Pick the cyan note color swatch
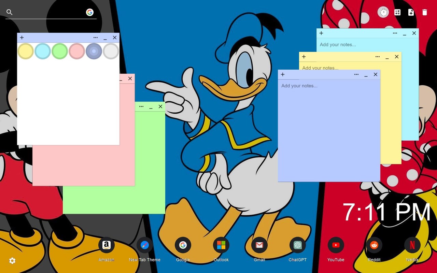Image resolution: width=437 pixels, height=273 pixels. tap(43, 51)
